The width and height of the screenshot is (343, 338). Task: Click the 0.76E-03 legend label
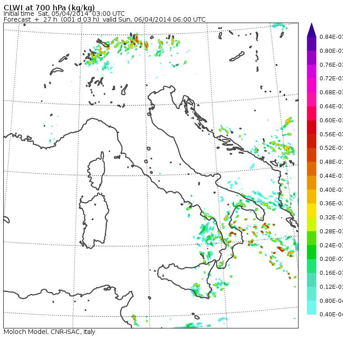pyautogui.click(x=331, y=65)
